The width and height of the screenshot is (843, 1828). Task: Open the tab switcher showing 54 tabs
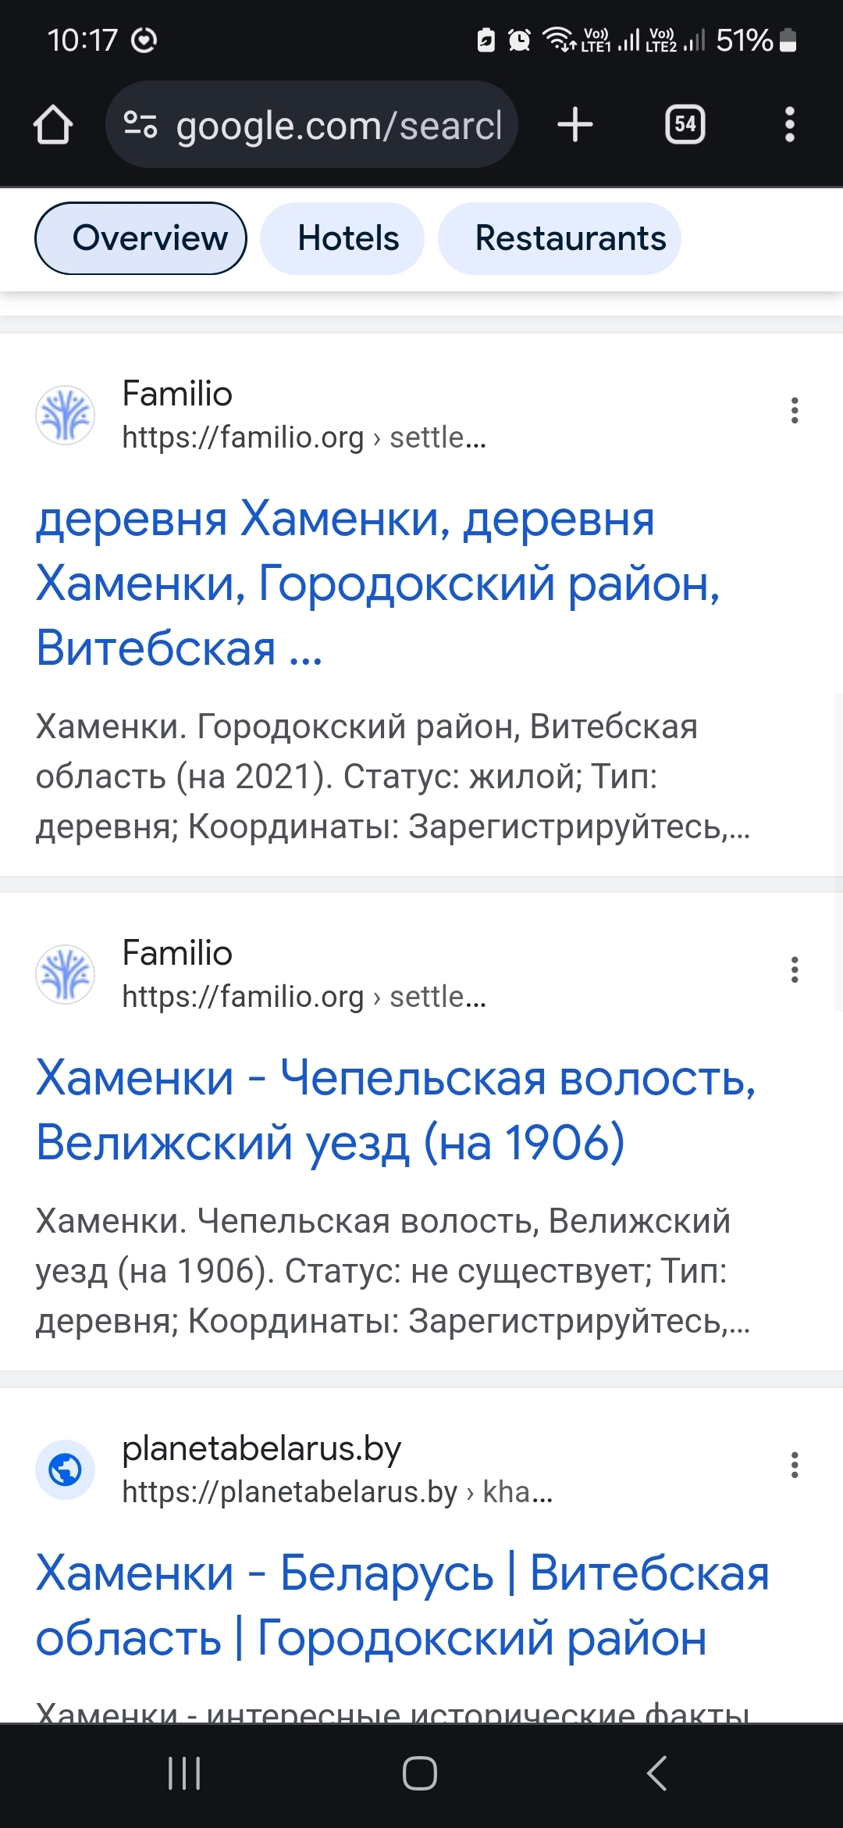coord(685,125)
